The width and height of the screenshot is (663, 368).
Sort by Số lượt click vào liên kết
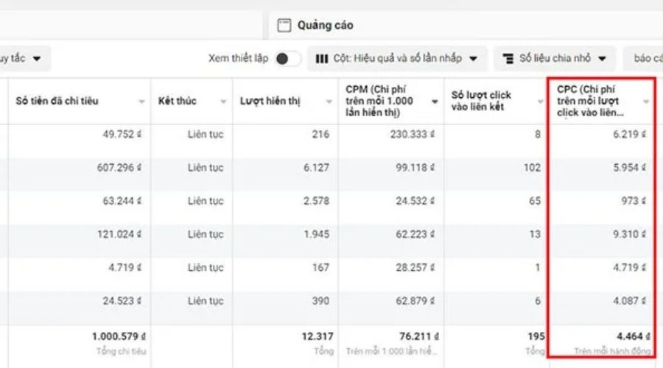tap(481, 101)
